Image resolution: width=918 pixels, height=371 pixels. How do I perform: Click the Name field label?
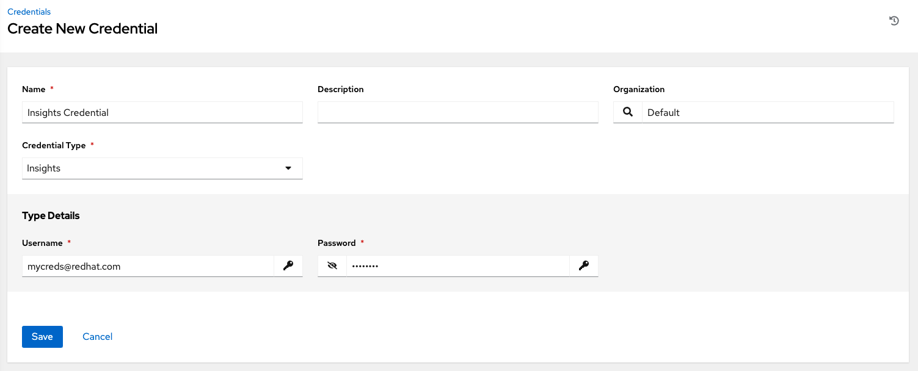pyautogui.click(x=34, y=89)
